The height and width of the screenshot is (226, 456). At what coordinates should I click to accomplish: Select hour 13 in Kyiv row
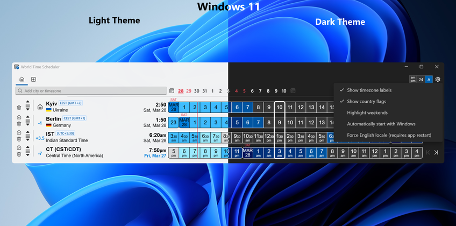tap(311, 107)
